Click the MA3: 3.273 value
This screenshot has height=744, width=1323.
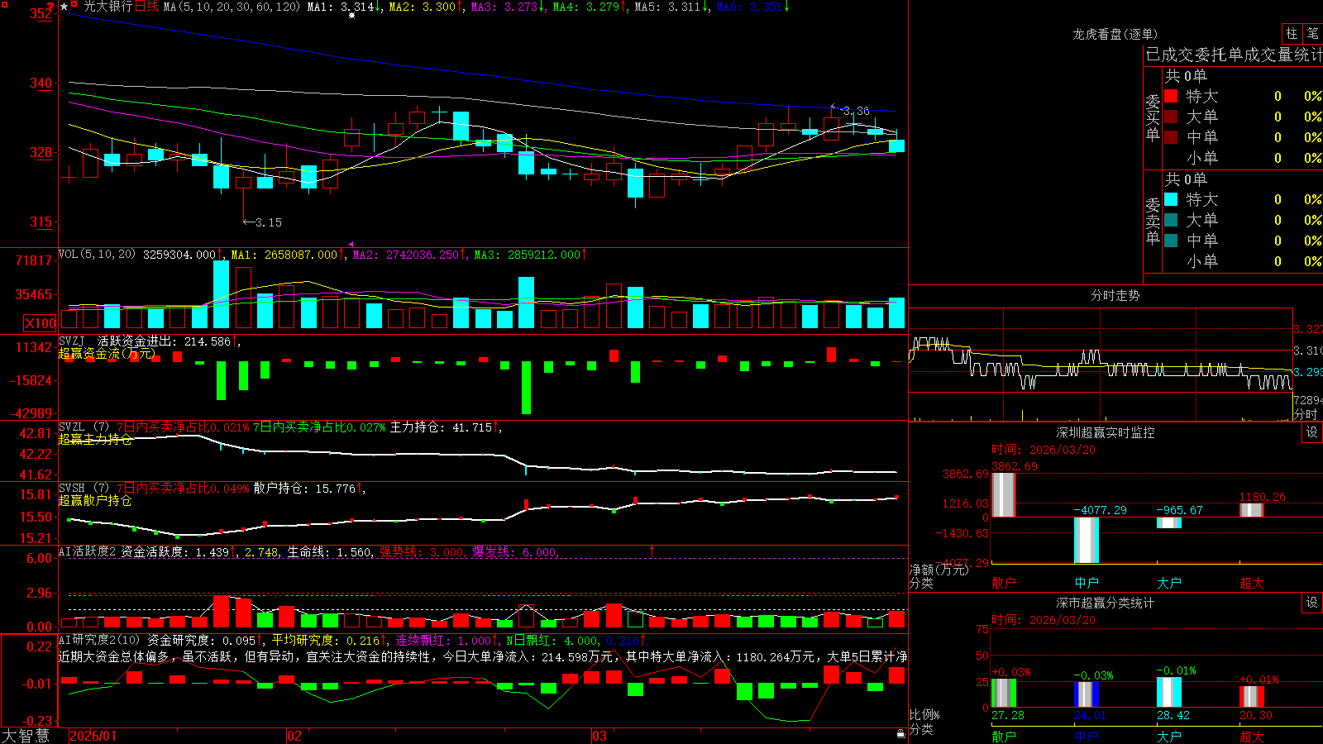point(505,7)
